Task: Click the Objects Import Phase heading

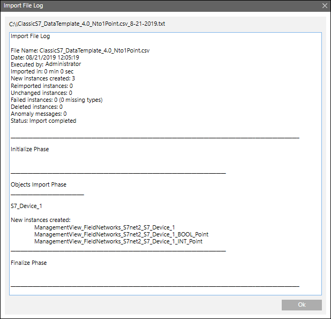Action: 39,184
